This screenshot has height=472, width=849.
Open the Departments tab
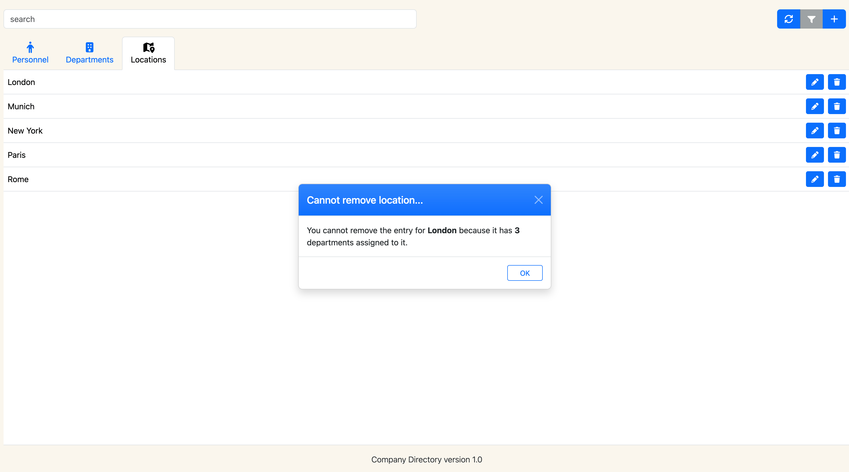pyautogui.click(x=89, y=53)
